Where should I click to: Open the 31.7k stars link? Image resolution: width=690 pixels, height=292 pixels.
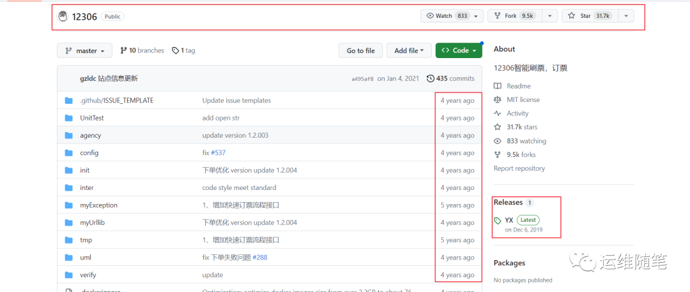tap(522, 127)
